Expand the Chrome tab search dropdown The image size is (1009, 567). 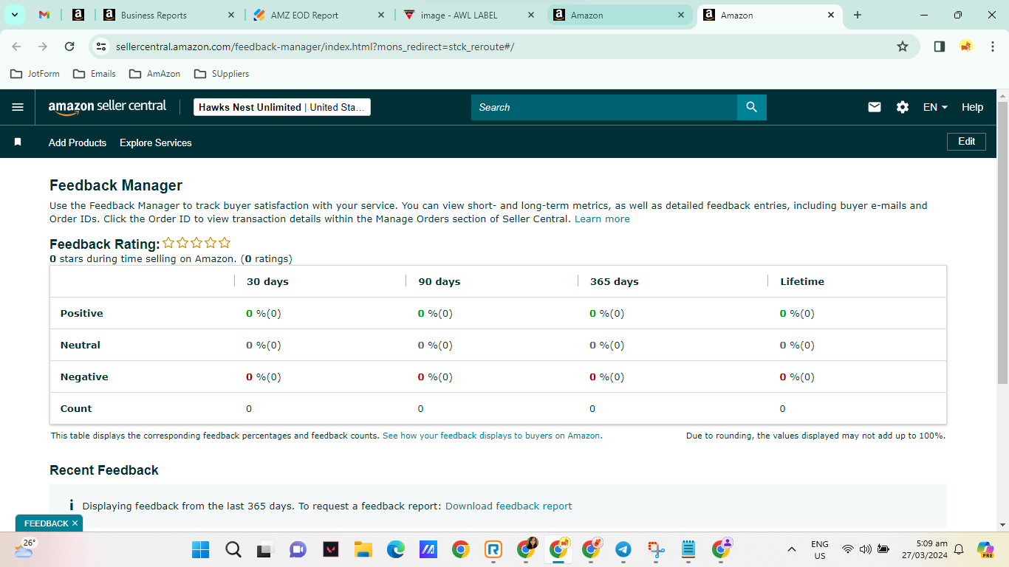[15, 15]
